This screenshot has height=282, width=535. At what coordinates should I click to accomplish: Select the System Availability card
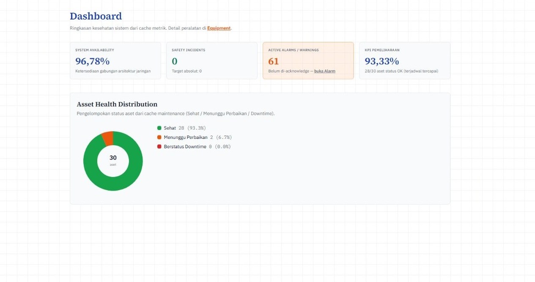[115, 61]
